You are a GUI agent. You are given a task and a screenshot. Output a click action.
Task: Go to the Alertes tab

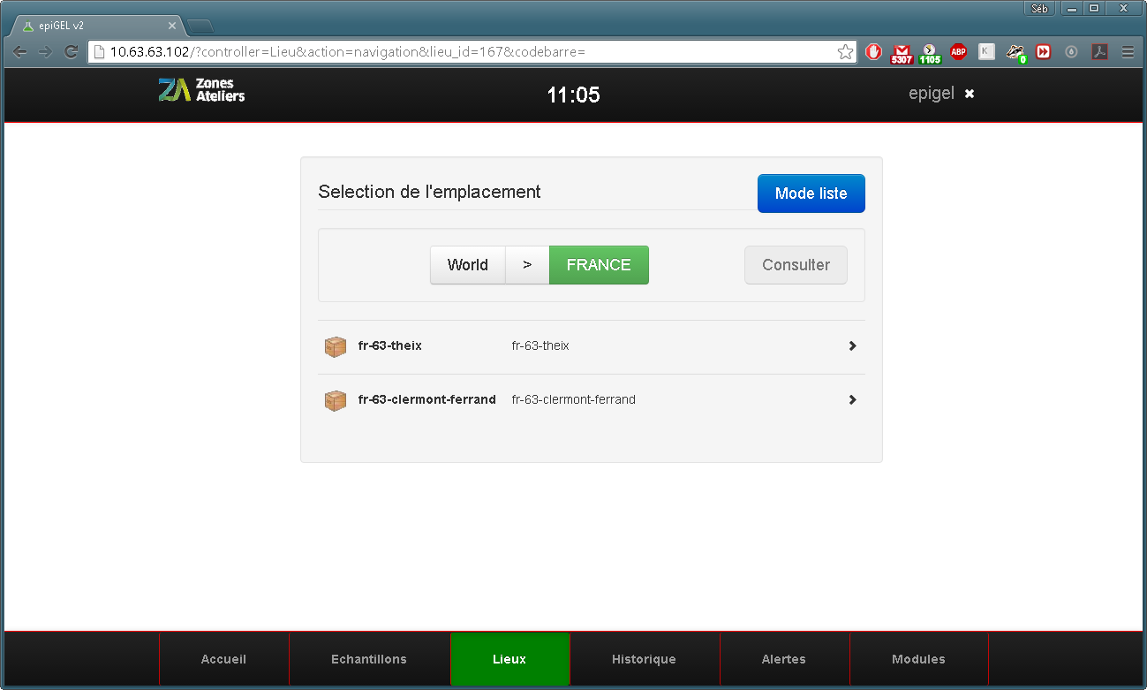783,659
